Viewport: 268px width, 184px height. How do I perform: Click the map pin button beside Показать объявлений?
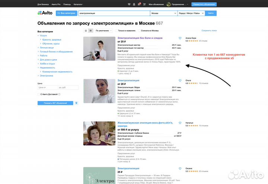[x=76, y=103]
